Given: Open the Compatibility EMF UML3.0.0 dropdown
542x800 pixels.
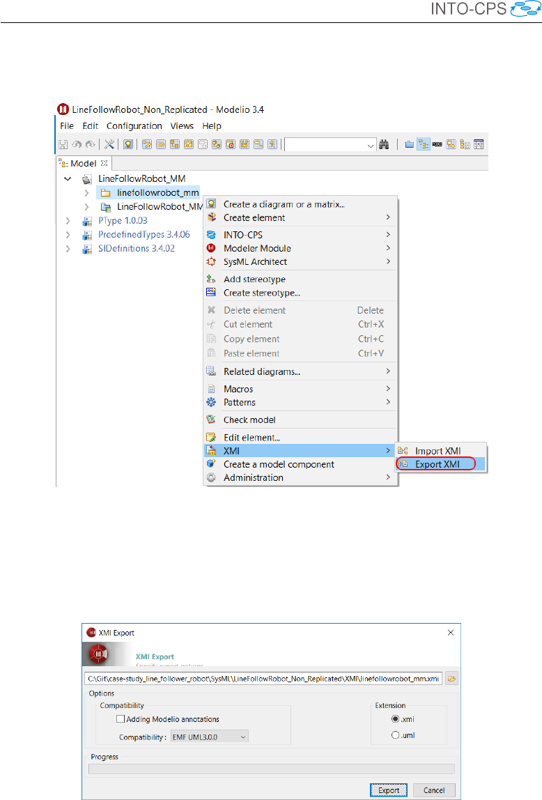Looking at the screenshot, I should coord(209,737).
